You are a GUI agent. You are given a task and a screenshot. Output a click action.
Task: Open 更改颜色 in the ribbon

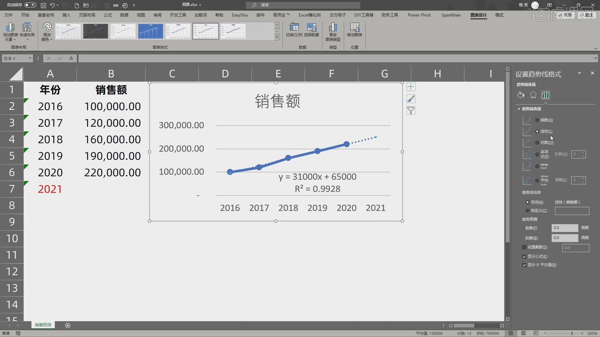[x=46, y=31]
